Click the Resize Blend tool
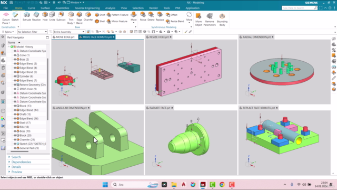The width and height of the screenshot is (337, 190). point(175,21)
